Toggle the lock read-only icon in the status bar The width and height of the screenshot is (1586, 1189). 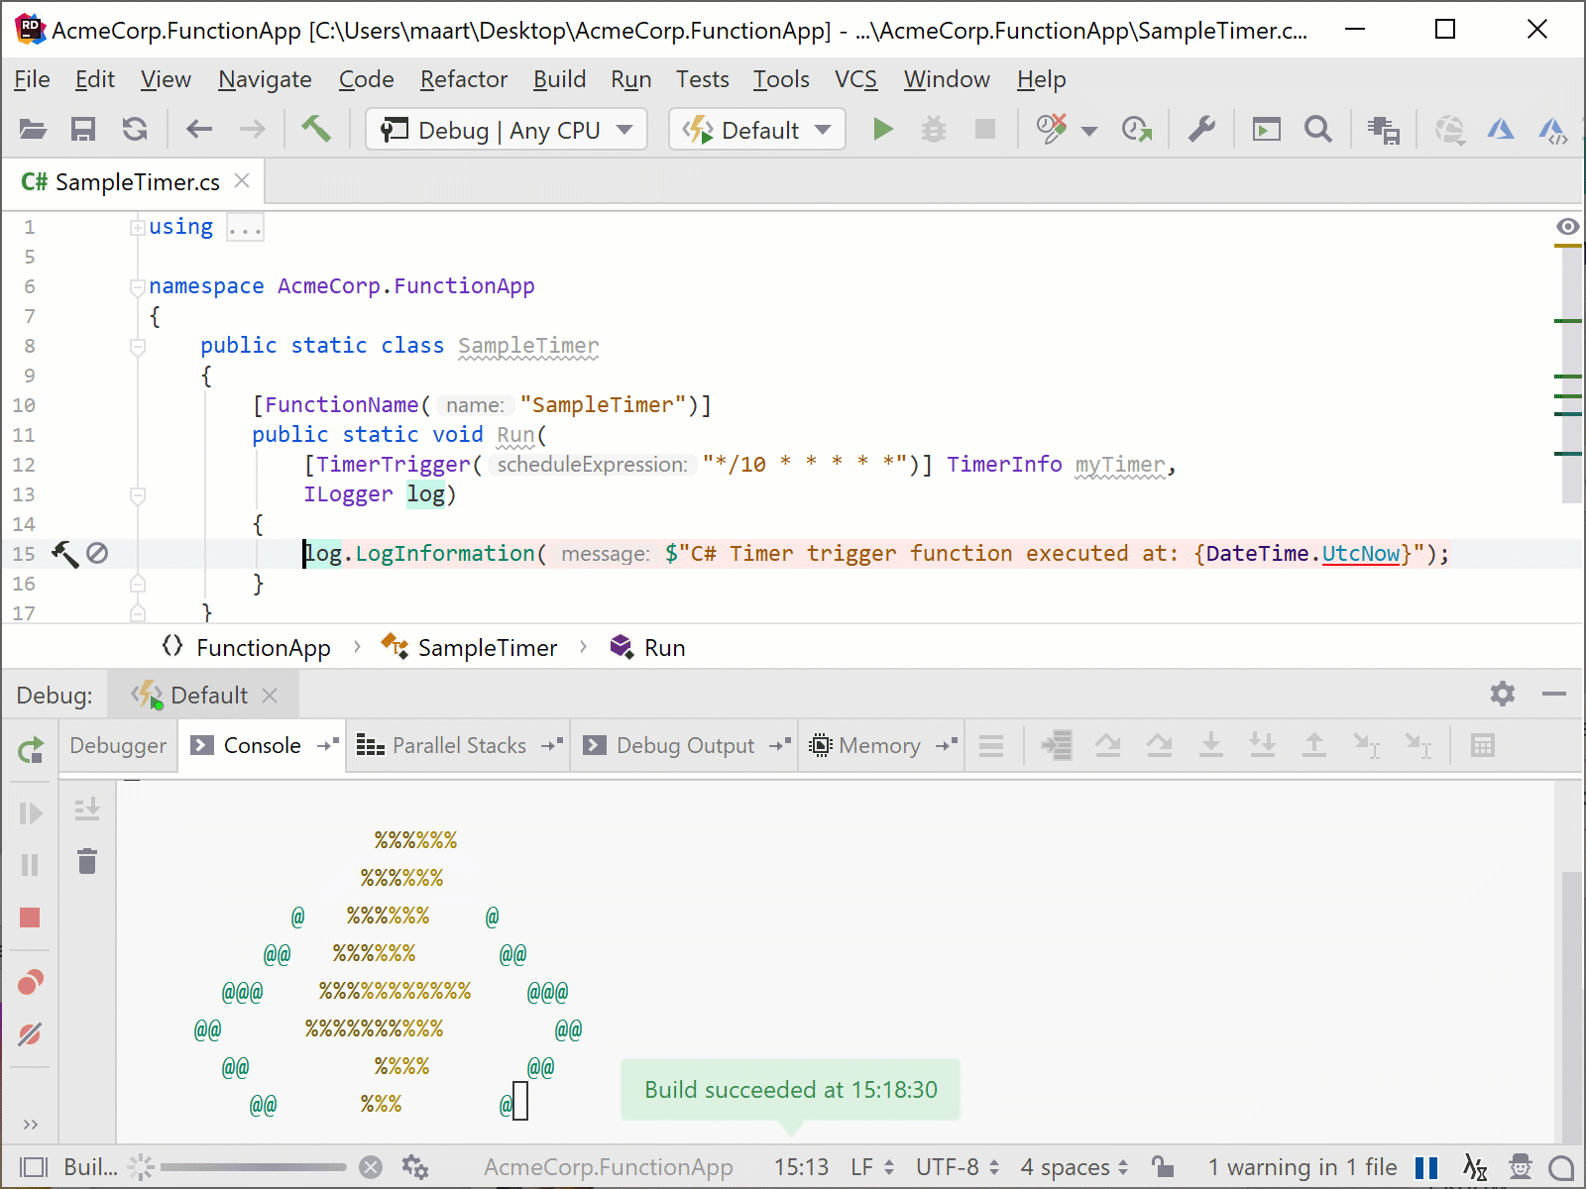pos(1162,1167)
